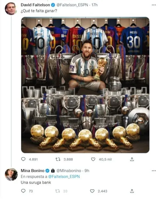Reply to David Faitelson's tweet
The image size is (166, 201).
(x=23, y=159)
